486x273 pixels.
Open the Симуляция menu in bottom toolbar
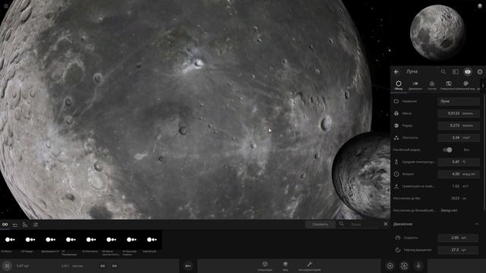[265, 266]
